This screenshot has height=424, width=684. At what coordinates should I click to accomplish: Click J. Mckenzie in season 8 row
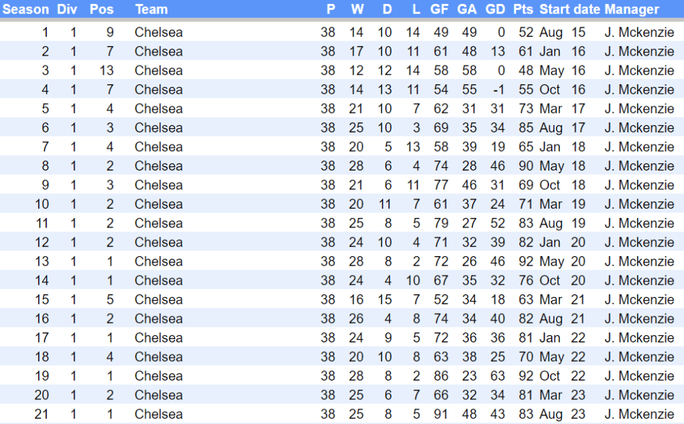639,166
